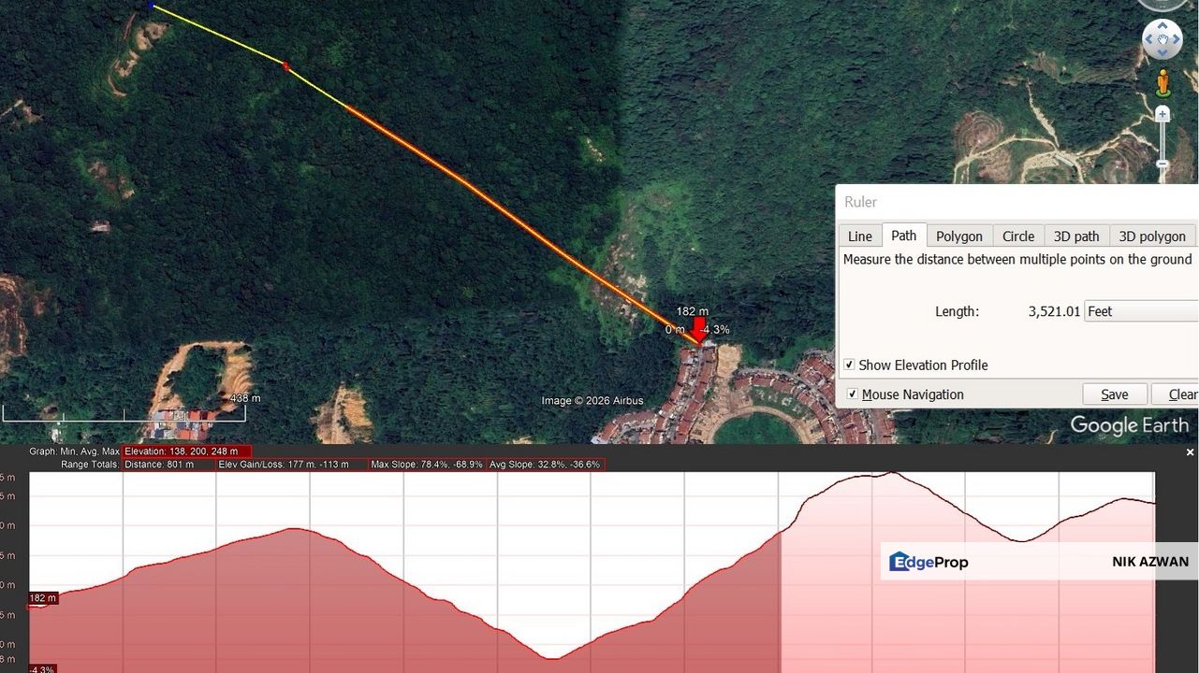Viewport: 1199px width, 673px height.
Task: Click the red elevation marker arrow on the path
Action: [699, 327]
